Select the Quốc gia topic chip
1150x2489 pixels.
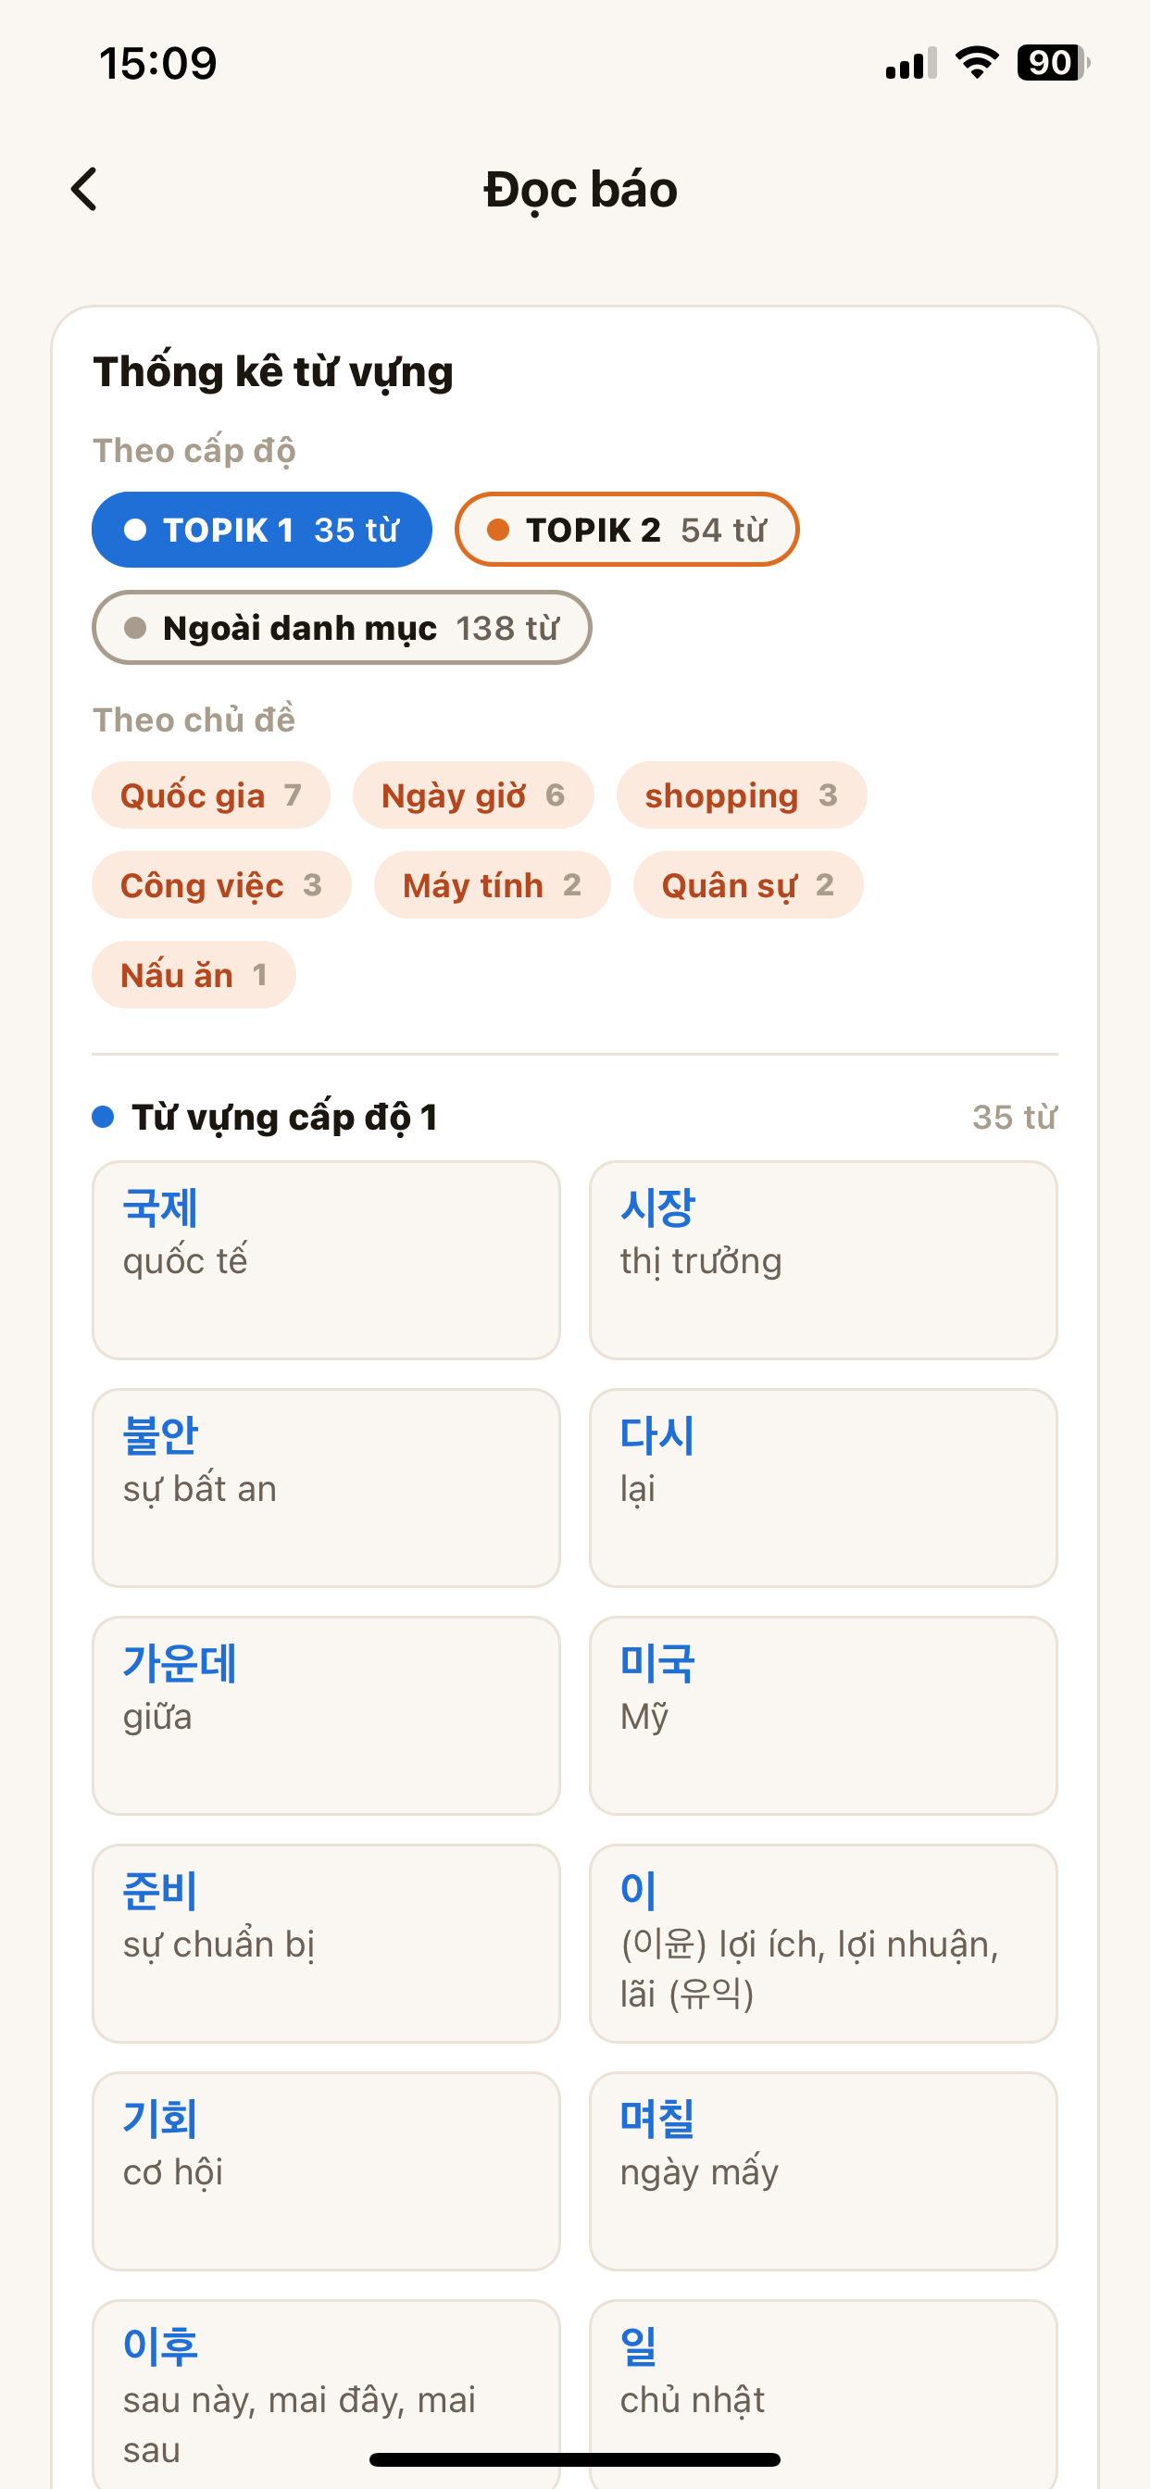tap(211, 795)
